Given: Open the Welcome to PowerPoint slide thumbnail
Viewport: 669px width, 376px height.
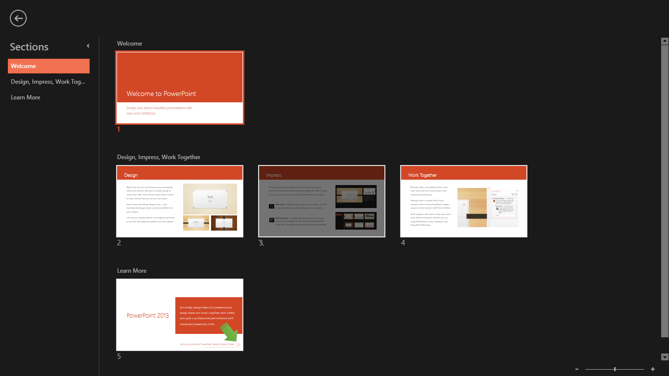Looking at the screenshot, I should (x=180, y=88).
